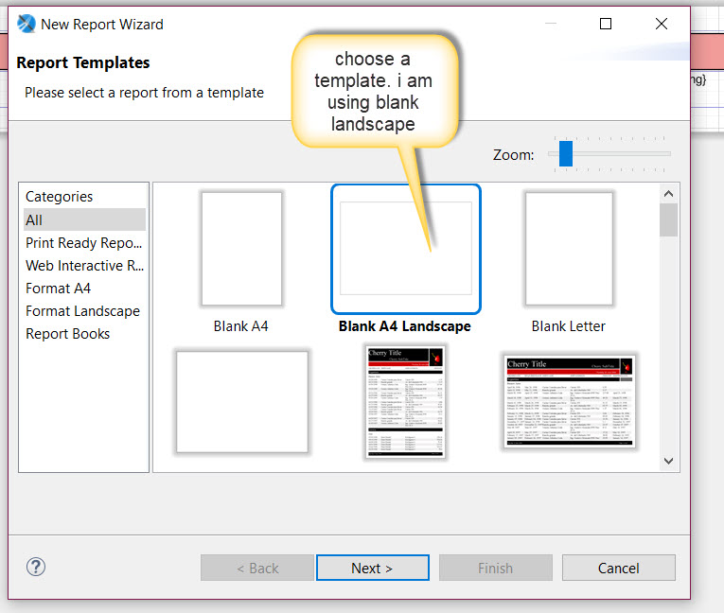Screen dimensions: 724x613
Task: Click the help question mark icon
Action: click(36, 568)
